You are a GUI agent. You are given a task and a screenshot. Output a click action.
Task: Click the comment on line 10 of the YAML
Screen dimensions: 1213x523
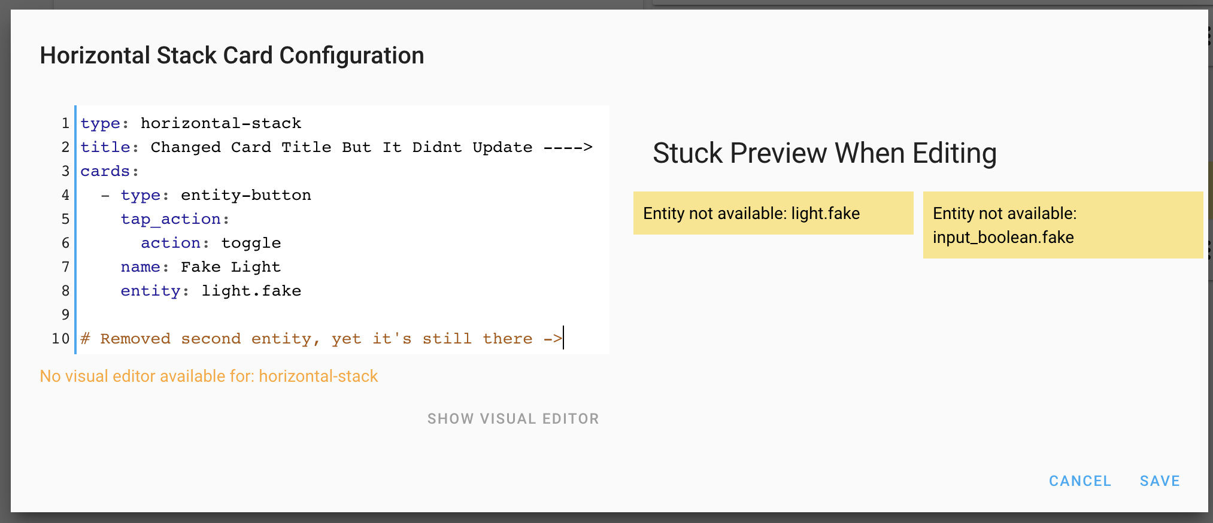(x=320, y=338)
